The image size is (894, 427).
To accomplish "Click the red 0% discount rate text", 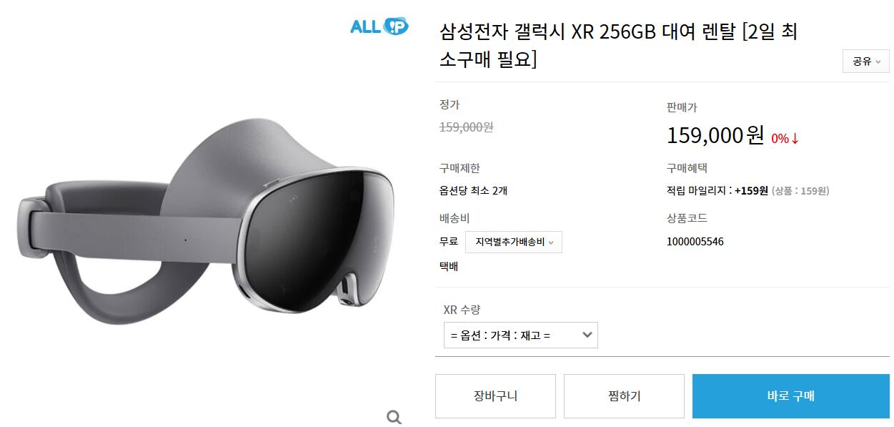I will point(780,139).
